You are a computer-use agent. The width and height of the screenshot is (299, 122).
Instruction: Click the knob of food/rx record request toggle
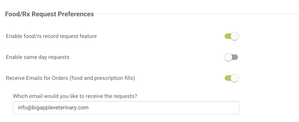[235, 36]
